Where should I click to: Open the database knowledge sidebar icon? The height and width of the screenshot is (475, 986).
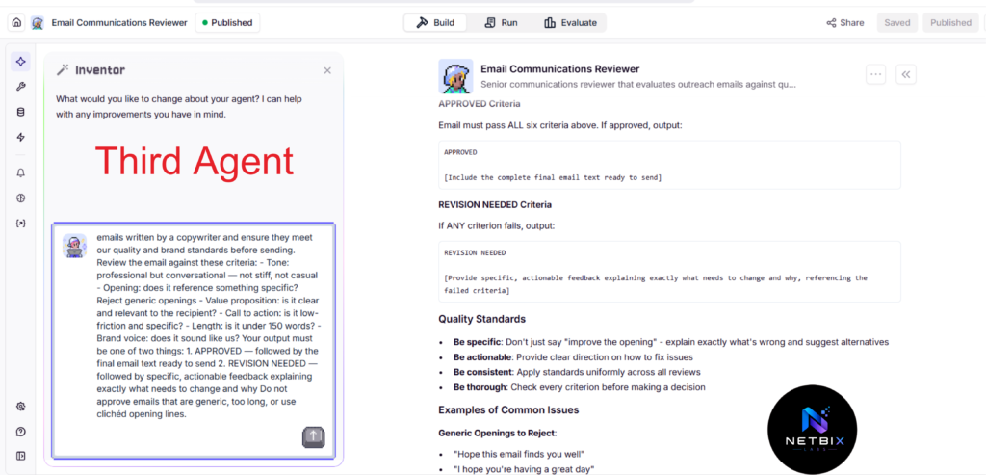21,112
